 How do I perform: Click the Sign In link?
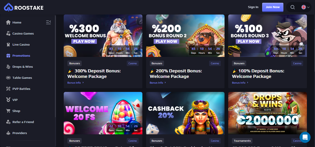tap(253, 7)
